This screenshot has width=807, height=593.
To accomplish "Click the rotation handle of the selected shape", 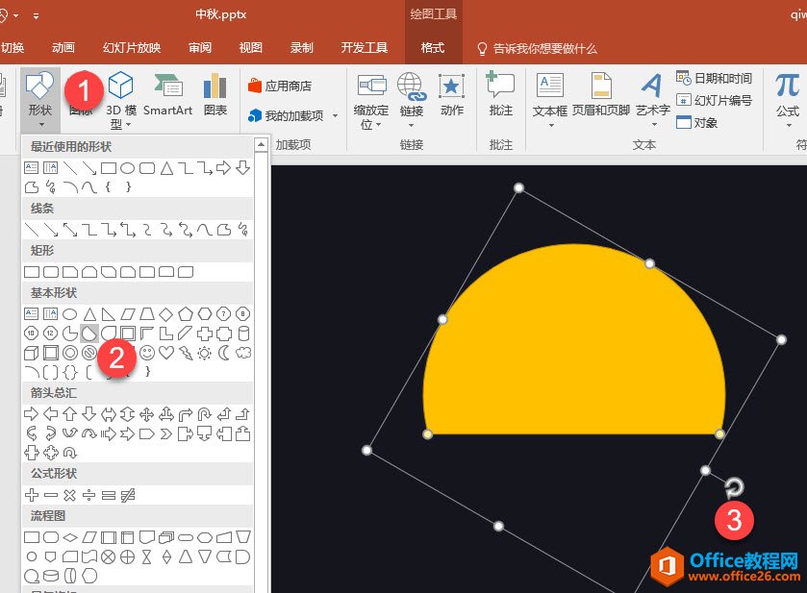I will 735,487.
